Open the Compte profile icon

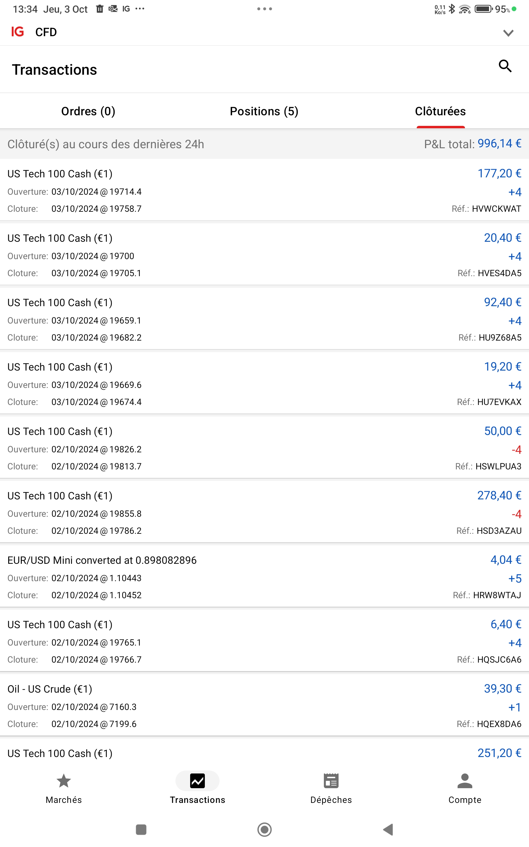tap(465, 781)
